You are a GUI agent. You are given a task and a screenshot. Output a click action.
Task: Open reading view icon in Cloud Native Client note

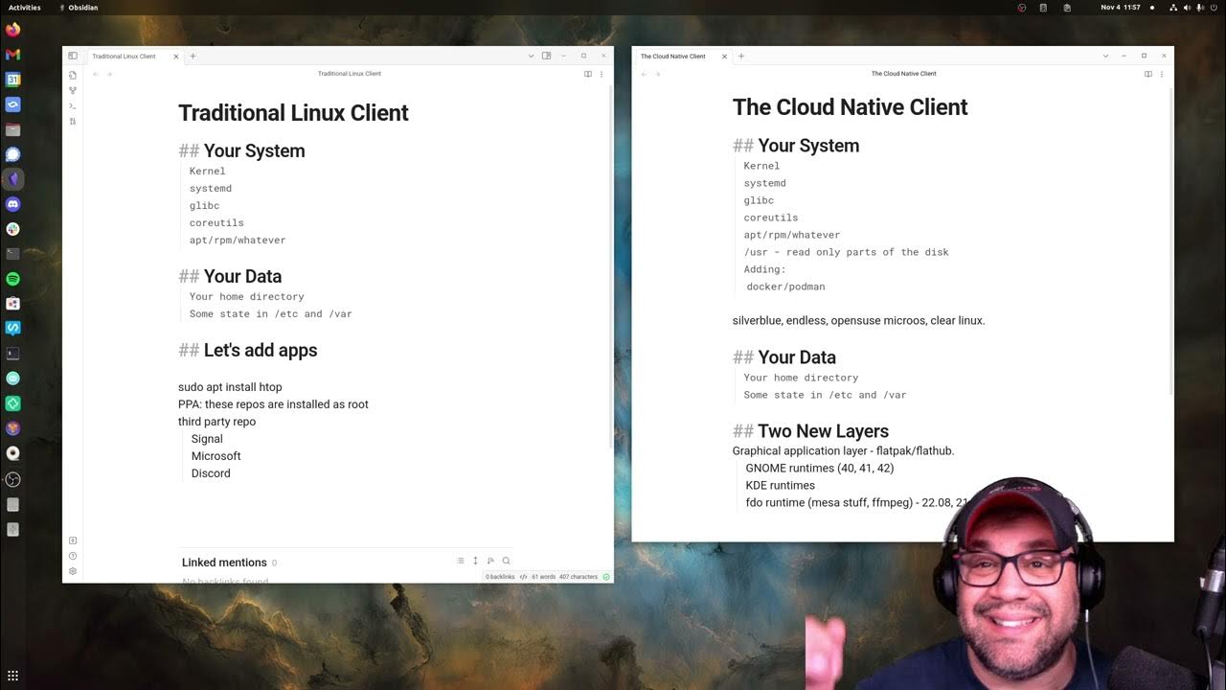pos(1147,74)
